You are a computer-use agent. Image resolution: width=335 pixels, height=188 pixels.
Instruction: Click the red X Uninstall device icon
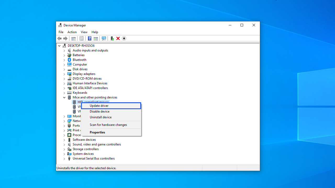[118, 38]
